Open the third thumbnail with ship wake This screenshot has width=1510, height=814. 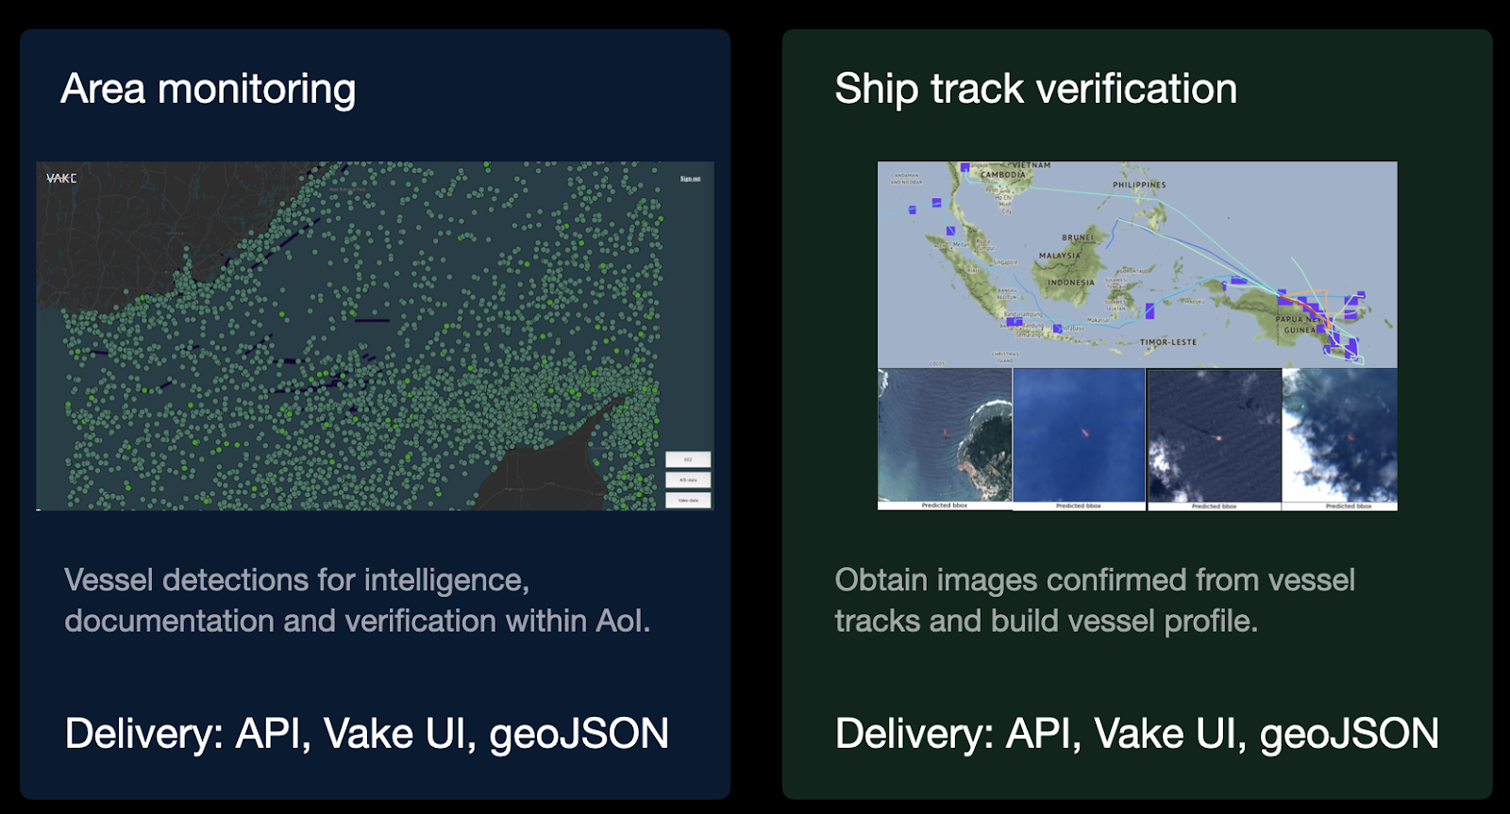[x=1215, y=435]
